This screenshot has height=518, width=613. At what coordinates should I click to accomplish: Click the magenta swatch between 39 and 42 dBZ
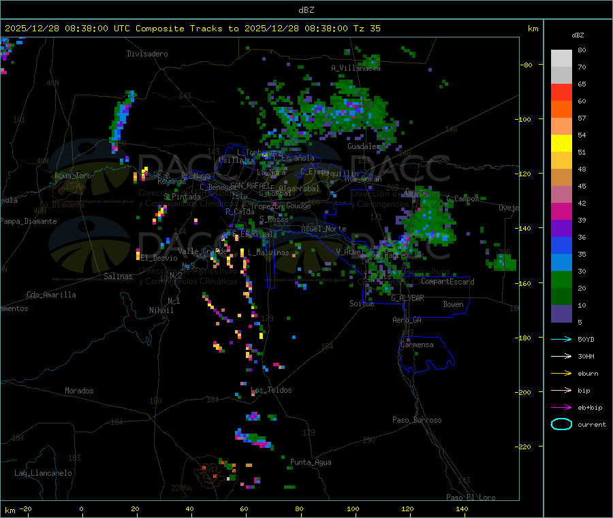pyautogui.click(x=561, y=211)
